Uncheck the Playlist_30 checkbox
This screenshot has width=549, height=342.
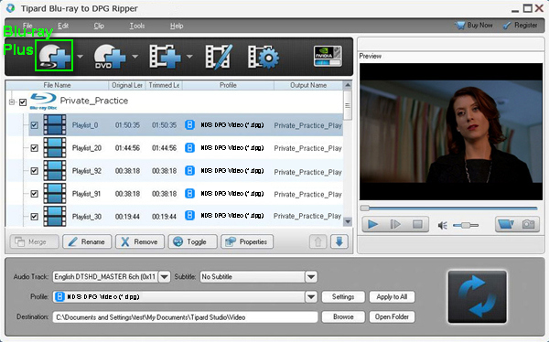click(35, 217)
